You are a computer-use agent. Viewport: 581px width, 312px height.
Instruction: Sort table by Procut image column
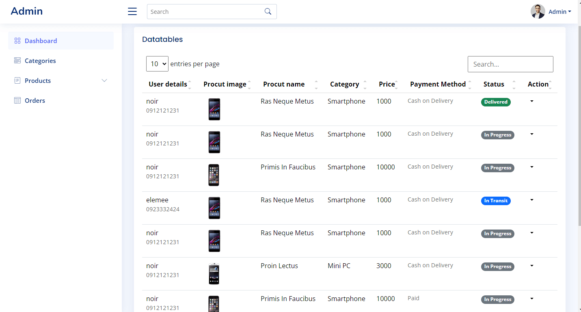tap(227, 84)
